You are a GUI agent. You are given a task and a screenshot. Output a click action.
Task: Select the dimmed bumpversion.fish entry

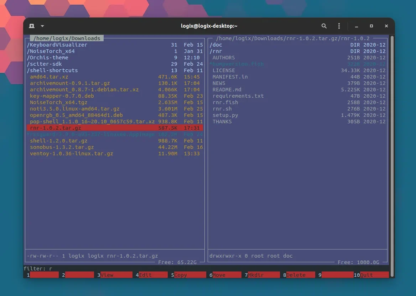click(x=297, y=64)
